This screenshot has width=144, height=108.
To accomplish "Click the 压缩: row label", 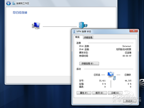I will [82, 84].
